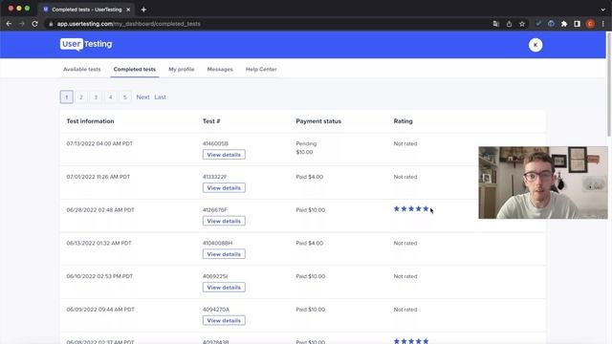Image resolution: width=612 pixels, height=344 pixels.
Task: View details for test 4094270A
Action: 224,321
